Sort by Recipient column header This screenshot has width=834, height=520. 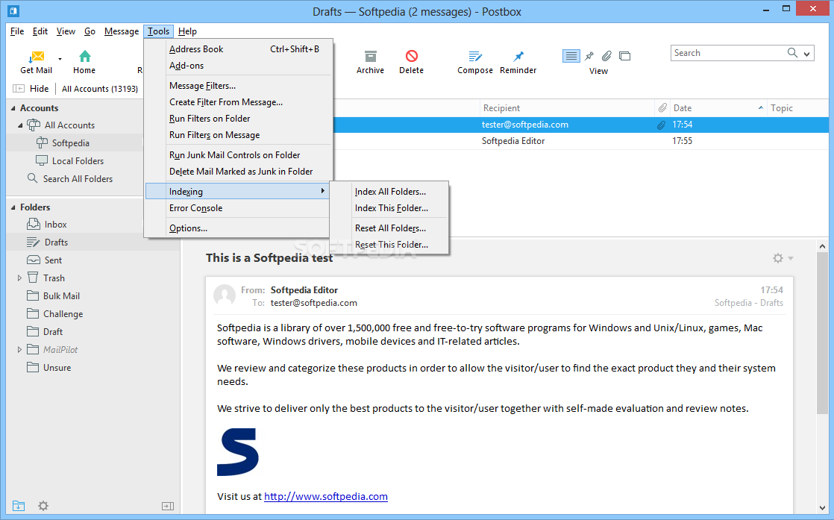click(567, 108)
